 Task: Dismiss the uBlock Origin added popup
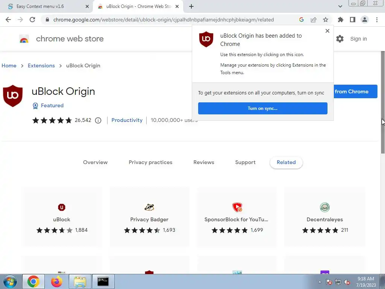327,31
